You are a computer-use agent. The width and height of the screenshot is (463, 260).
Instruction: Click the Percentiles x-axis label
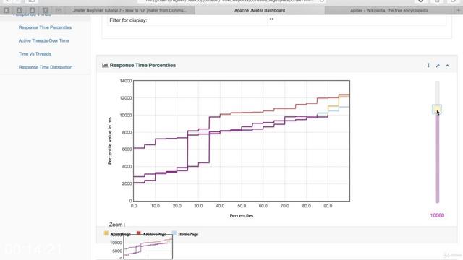241,215
